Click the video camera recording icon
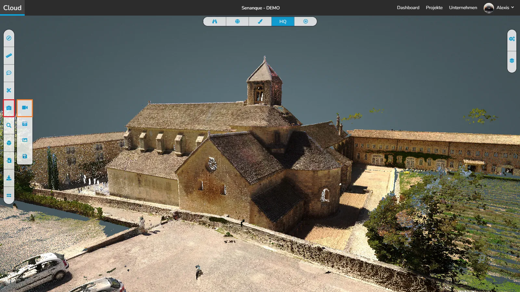This screenshot has height=292, width=520. (25, 108)
